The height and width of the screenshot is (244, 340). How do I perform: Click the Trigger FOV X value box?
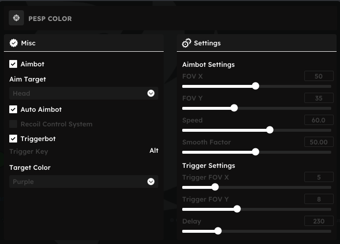(x=319, y=177)
